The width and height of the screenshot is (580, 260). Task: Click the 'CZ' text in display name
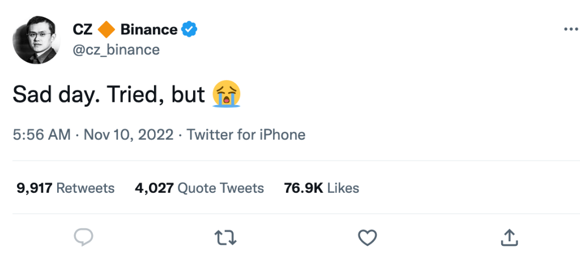[83, 29]
